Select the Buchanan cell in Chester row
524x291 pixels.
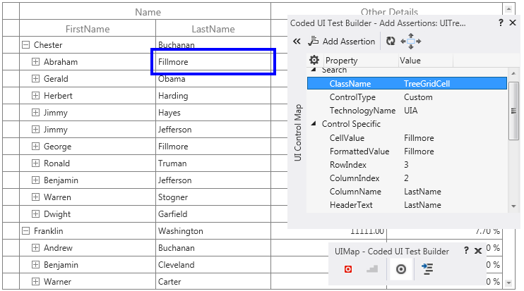click(213, 44)
